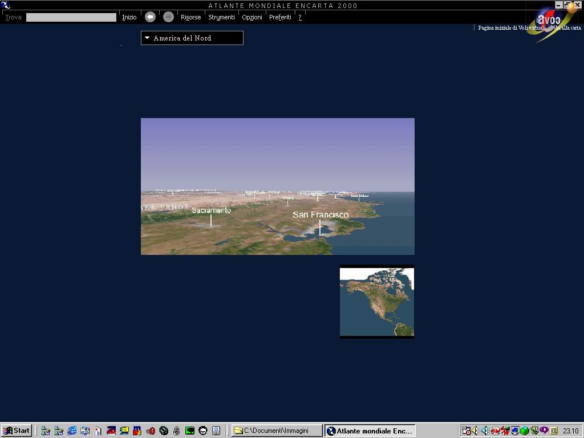Click the first network computers quick launch icon
The height and width of the screenshot is (438, 584).
[46, 431]
